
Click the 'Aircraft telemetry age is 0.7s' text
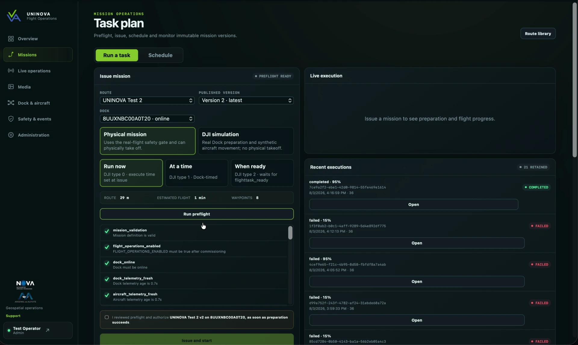137,300
